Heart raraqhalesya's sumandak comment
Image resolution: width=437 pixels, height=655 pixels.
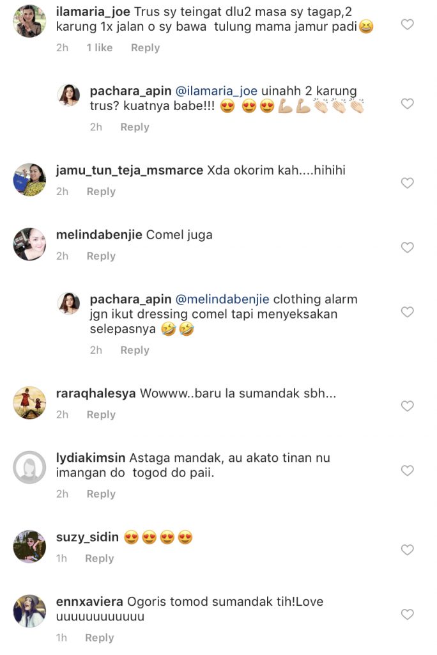click(x=407, y=406)
